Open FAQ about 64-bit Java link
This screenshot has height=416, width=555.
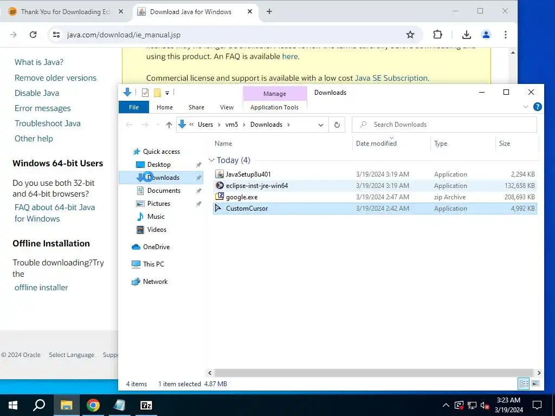pos(55,213)
